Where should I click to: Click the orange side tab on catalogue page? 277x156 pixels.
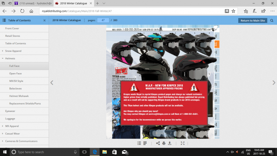217,44
